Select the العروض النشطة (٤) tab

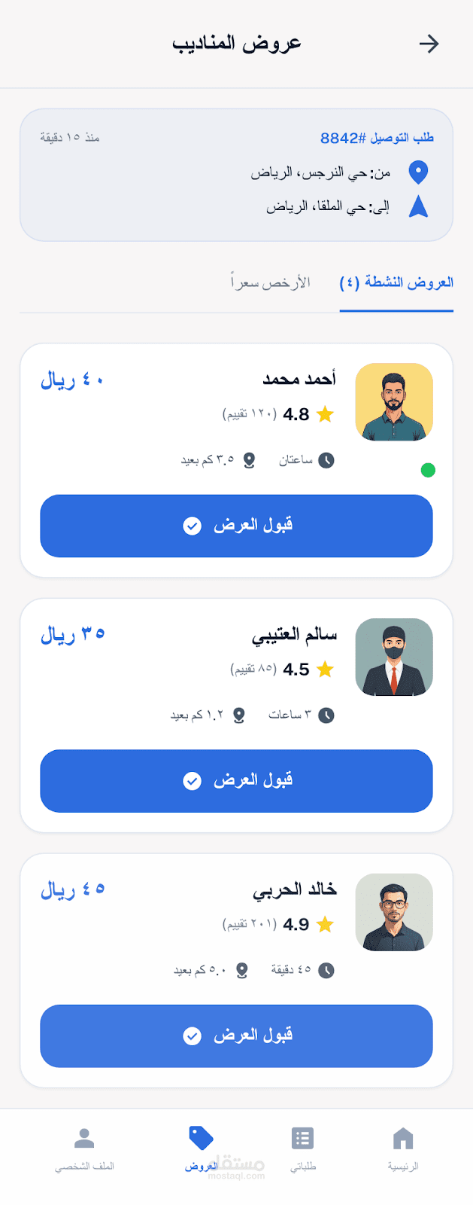click(x=396, y=283)
